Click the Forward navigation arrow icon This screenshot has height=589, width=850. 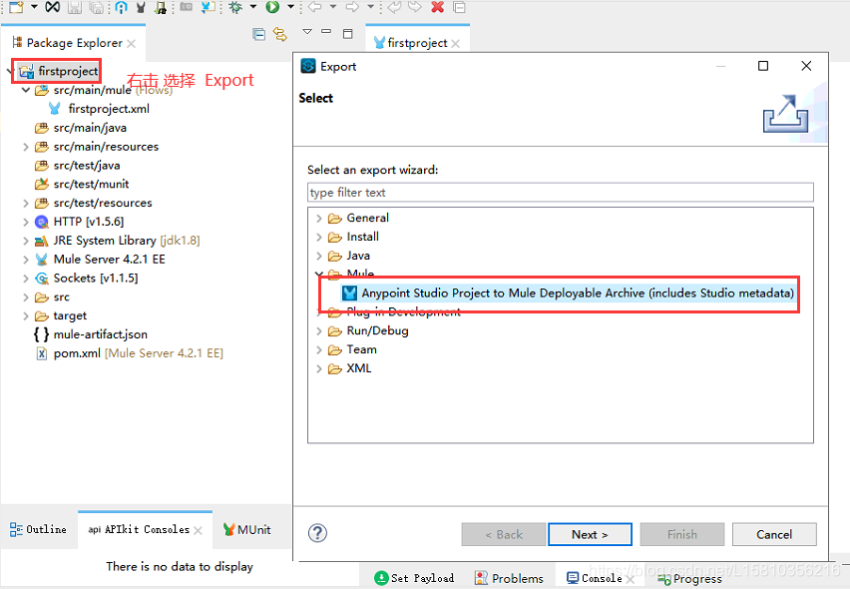[x=352, y=7]
